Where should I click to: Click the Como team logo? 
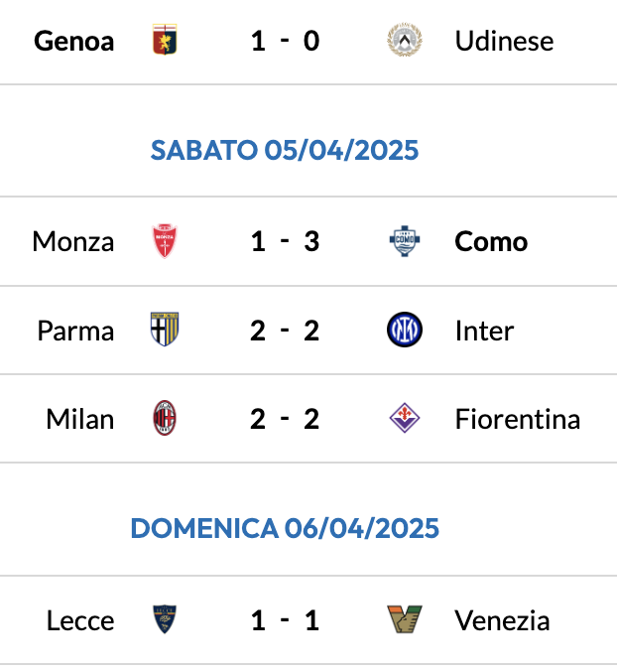pos(405,241)
